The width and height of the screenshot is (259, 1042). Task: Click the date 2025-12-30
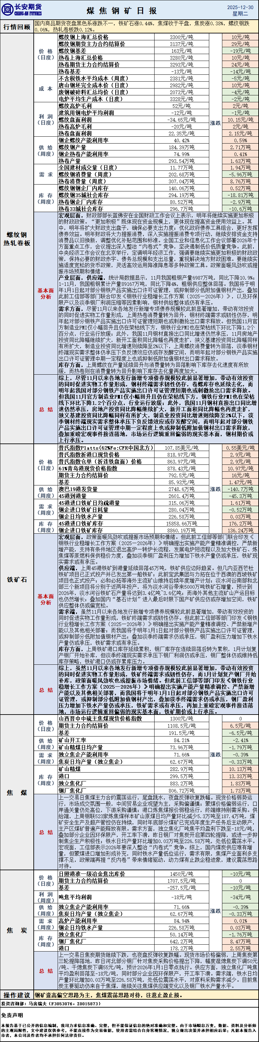pyautogui.click(x=240, y=7)
